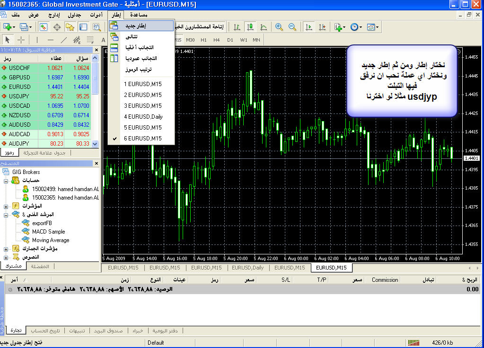Select the text label 'A' tool
Image resolution: width=484 pixels, height=348 pixels.
click(x=103, y=40)
